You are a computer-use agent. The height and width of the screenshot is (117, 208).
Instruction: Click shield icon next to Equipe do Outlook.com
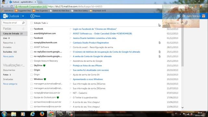pyautogui.click(x=58, y=97)
